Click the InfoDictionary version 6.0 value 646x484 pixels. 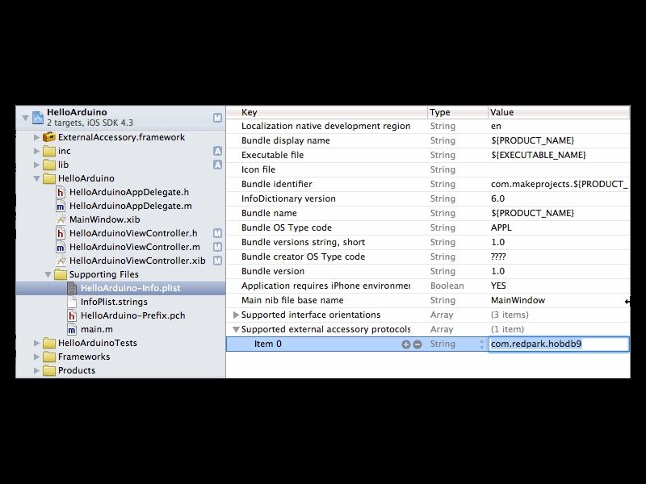(497, 198)
